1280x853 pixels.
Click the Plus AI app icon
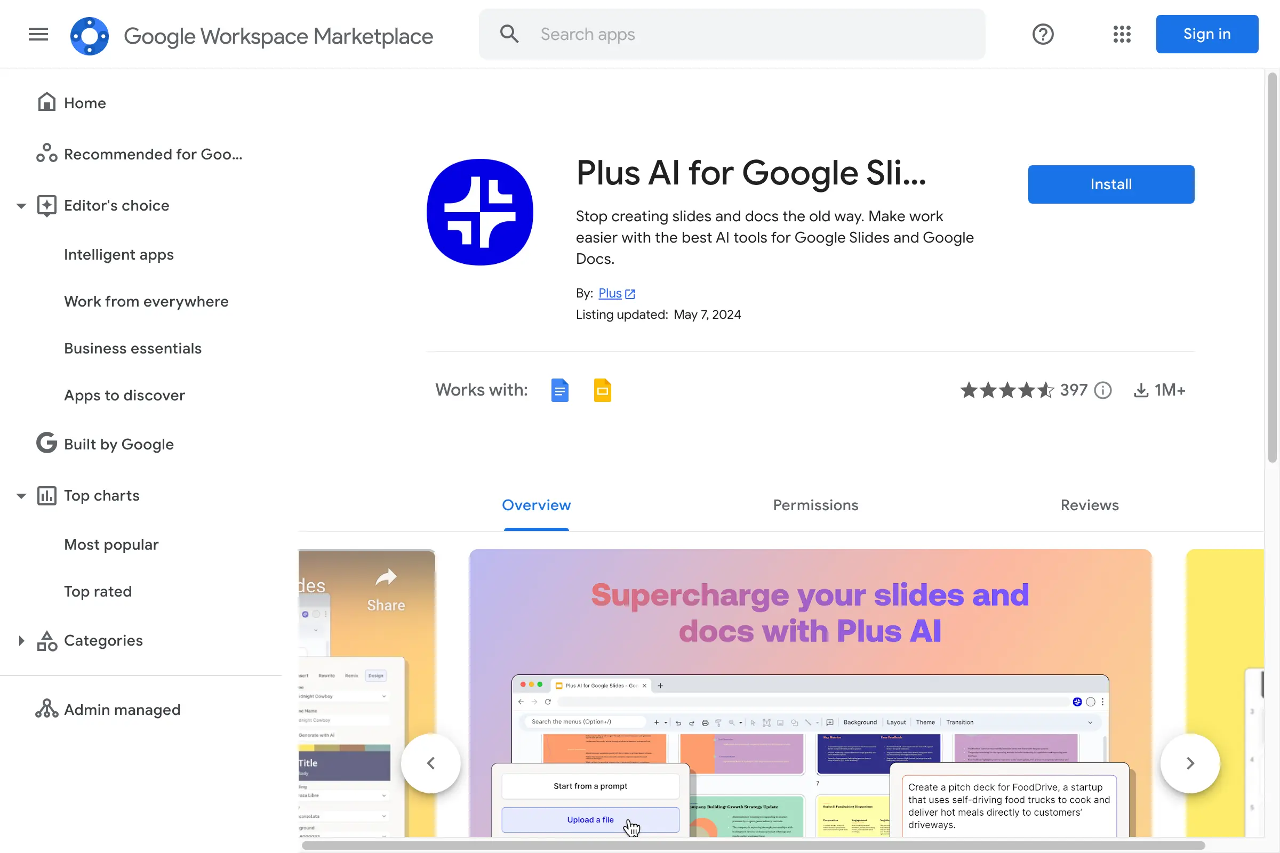(x=480, y=212)
